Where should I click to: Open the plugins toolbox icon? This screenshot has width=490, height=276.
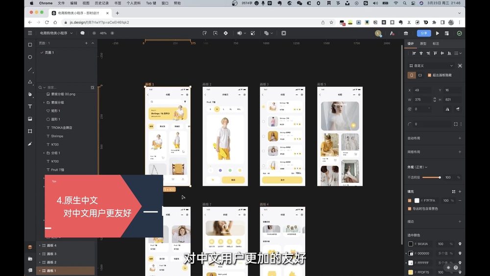pos(406,33)
